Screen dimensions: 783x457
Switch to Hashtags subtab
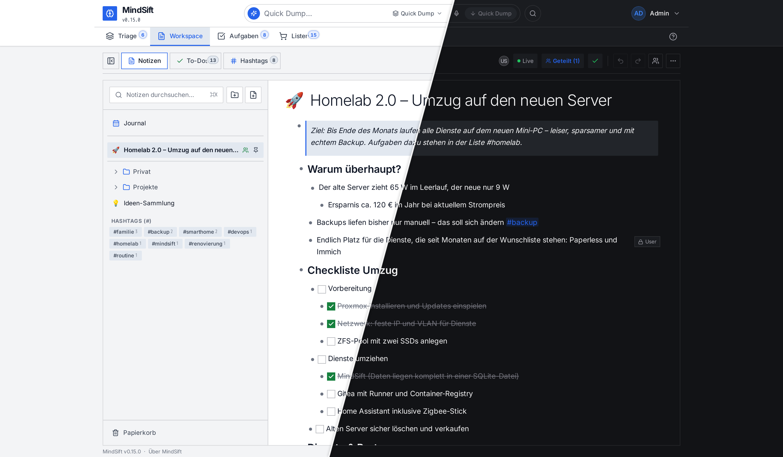pyautogui.click(x=252, y=61)
